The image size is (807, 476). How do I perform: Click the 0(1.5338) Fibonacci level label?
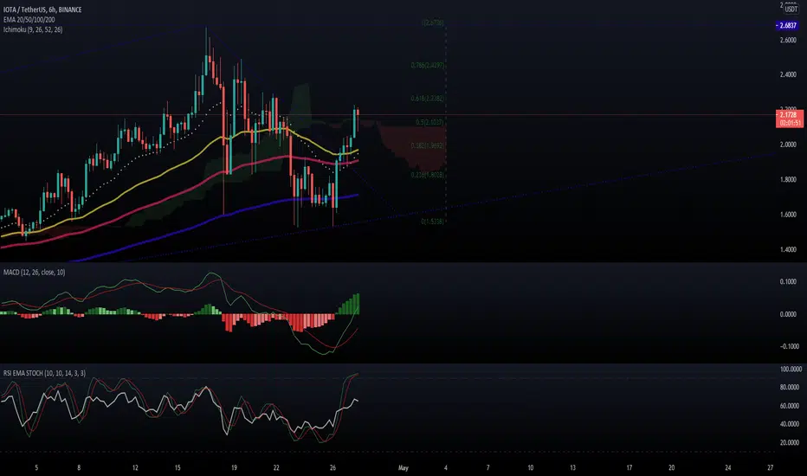tap(432, 222)
